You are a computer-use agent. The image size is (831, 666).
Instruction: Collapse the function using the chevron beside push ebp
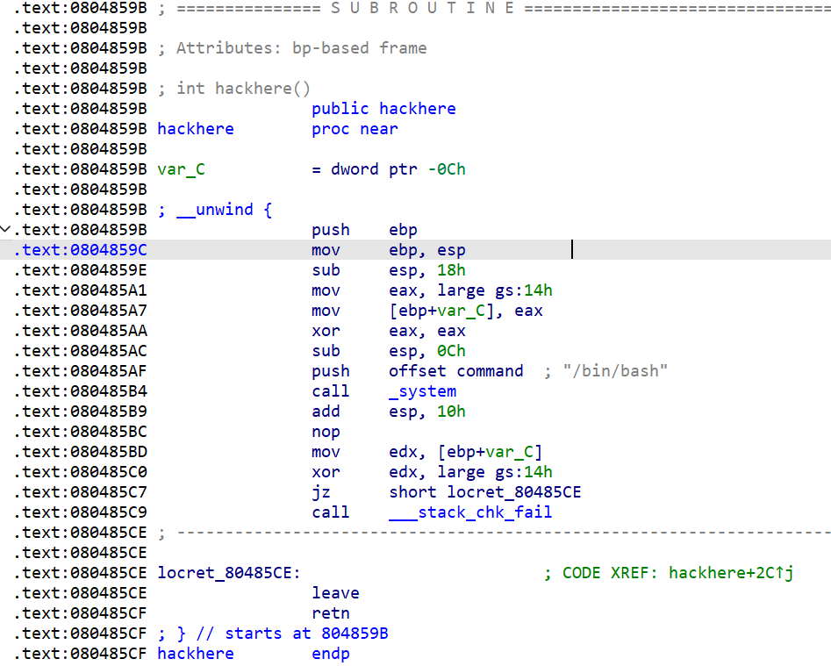click(7, 230)
